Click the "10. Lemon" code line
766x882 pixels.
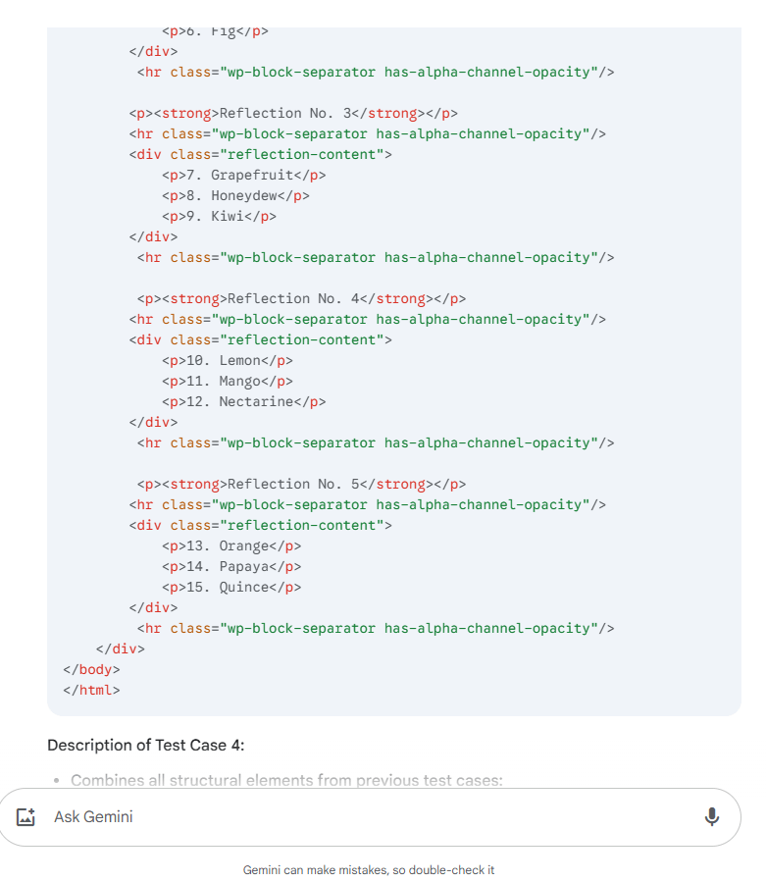click(x=227, y=360)
